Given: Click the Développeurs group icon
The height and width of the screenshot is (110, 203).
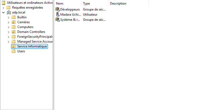Looking at the screenshot, I should coord(58,9).
